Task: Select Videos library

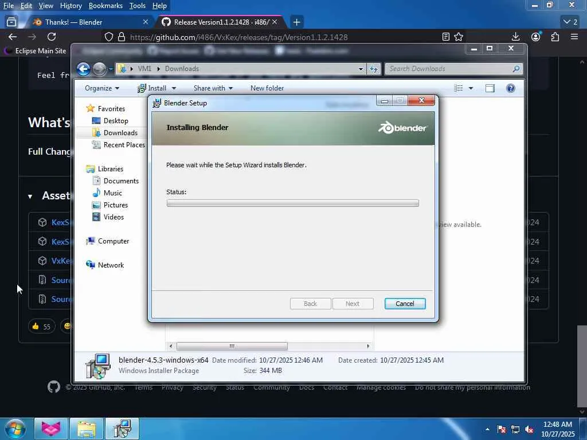Action: tap(114, 217)
